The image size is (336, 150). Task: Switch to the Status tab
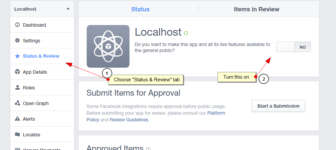(x=140, y=9)
